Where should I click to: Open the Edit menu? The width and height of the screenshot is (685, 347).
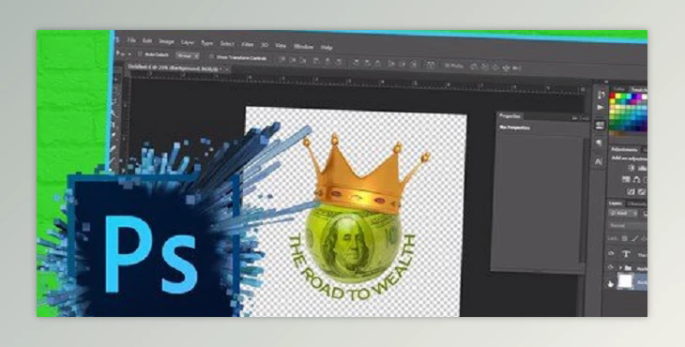(x=147, y=40)
